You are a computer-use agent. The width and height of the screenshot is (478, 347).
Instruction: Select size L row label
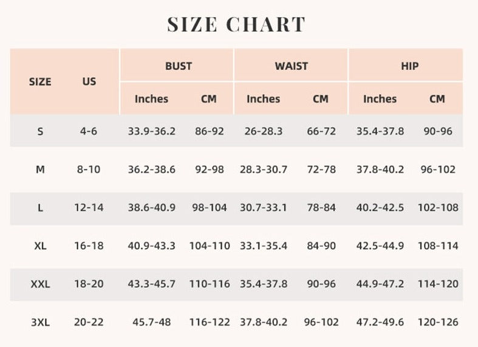[40, 208]
